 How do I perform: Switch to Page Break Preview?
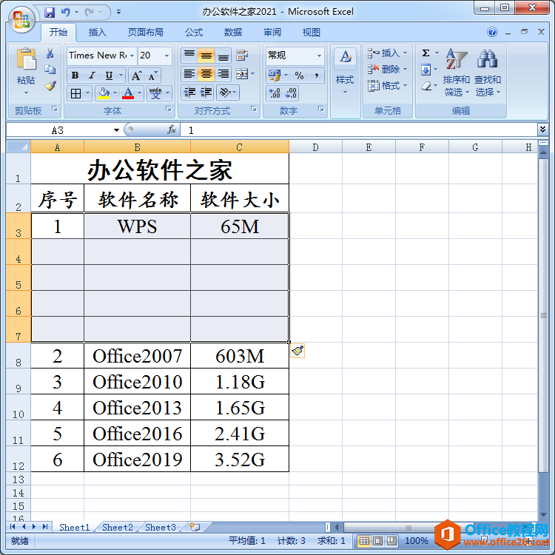click(391, 541)
